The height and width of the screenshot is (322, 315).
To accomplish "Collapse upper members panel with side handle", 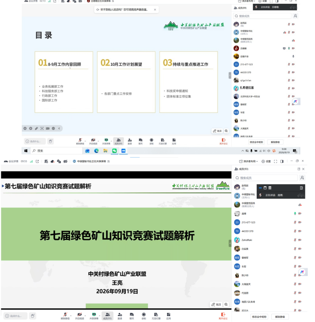I will [x=230, y=75].
